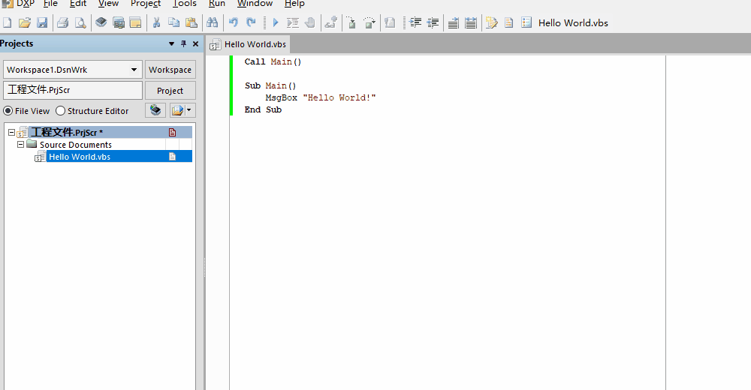Pin the Projects panel
Image resolution: width=751 pixels, height=390 pixels.
tap(184, 44)
